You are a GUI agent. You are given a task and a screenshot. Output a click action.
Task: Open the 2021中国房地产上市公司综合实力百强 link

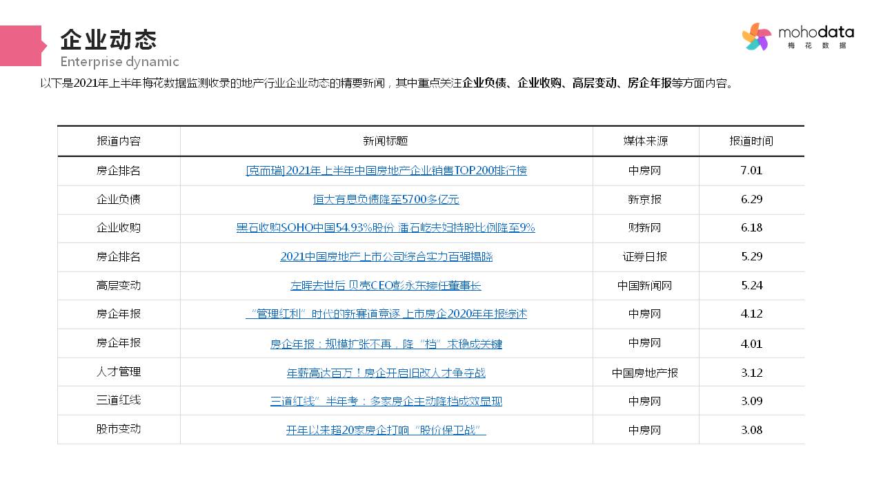(x=386, y=256)
